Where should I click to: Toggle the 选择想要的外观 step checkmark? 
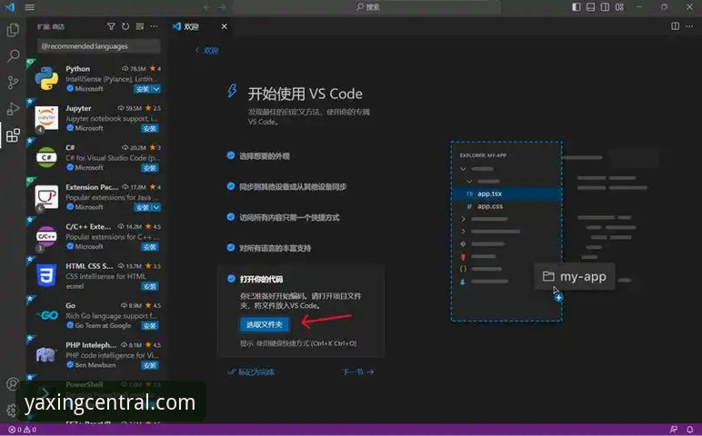point(231,155)
